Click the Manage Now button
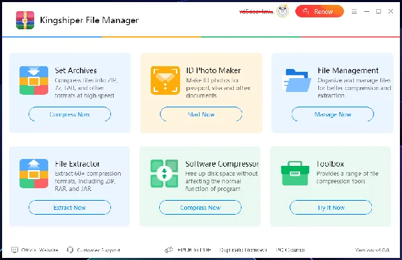This screenshot has height=260, width=402. click(x=333, y=114)
